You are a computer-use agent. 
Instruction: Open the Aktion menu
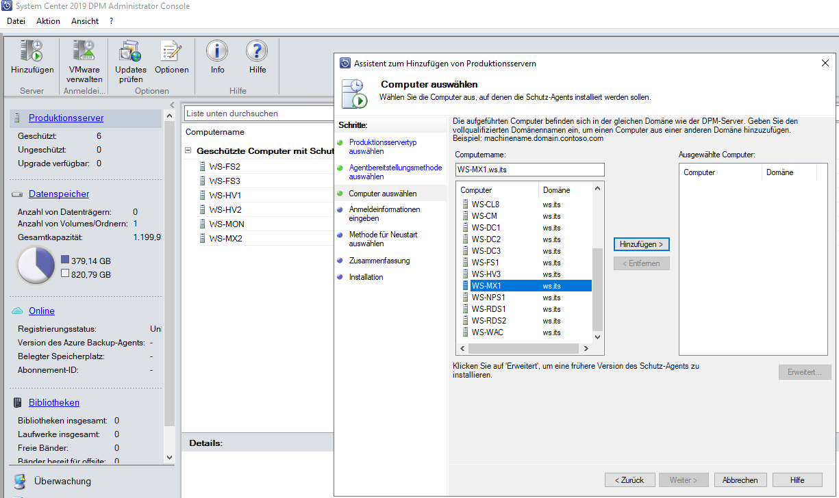click(49, 21)
